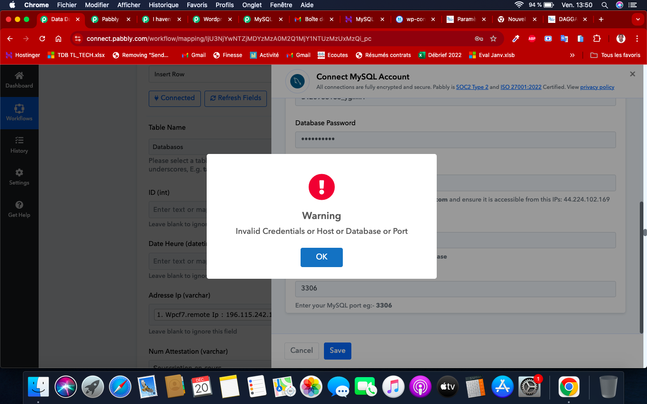This screenshot has width=647, height=404.
Task: Expand the Insert Row action dropdown
Action: [x=210, y=75]
